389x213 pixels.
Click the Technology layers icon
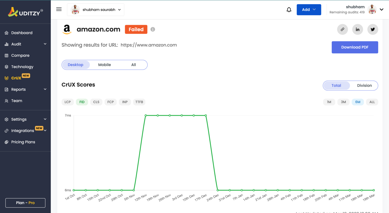pos(7,67)
